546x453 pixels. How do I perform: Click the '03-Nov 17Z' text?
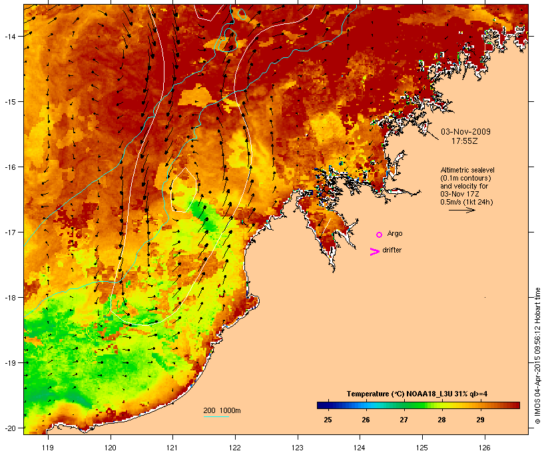(x=459, y=194)
